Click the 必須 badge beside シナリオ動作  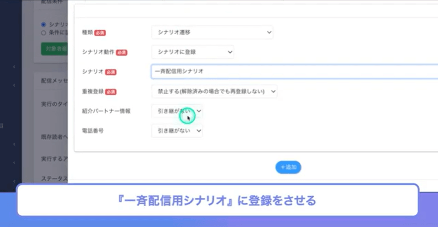(x=122, y=52)
